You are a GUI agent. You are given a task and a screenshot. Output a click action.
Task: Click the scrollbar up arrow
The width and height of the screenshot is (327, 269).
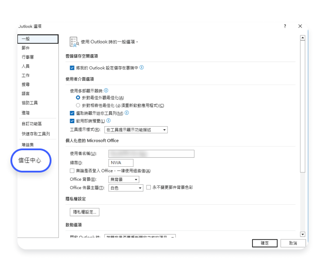click(303, 38)
